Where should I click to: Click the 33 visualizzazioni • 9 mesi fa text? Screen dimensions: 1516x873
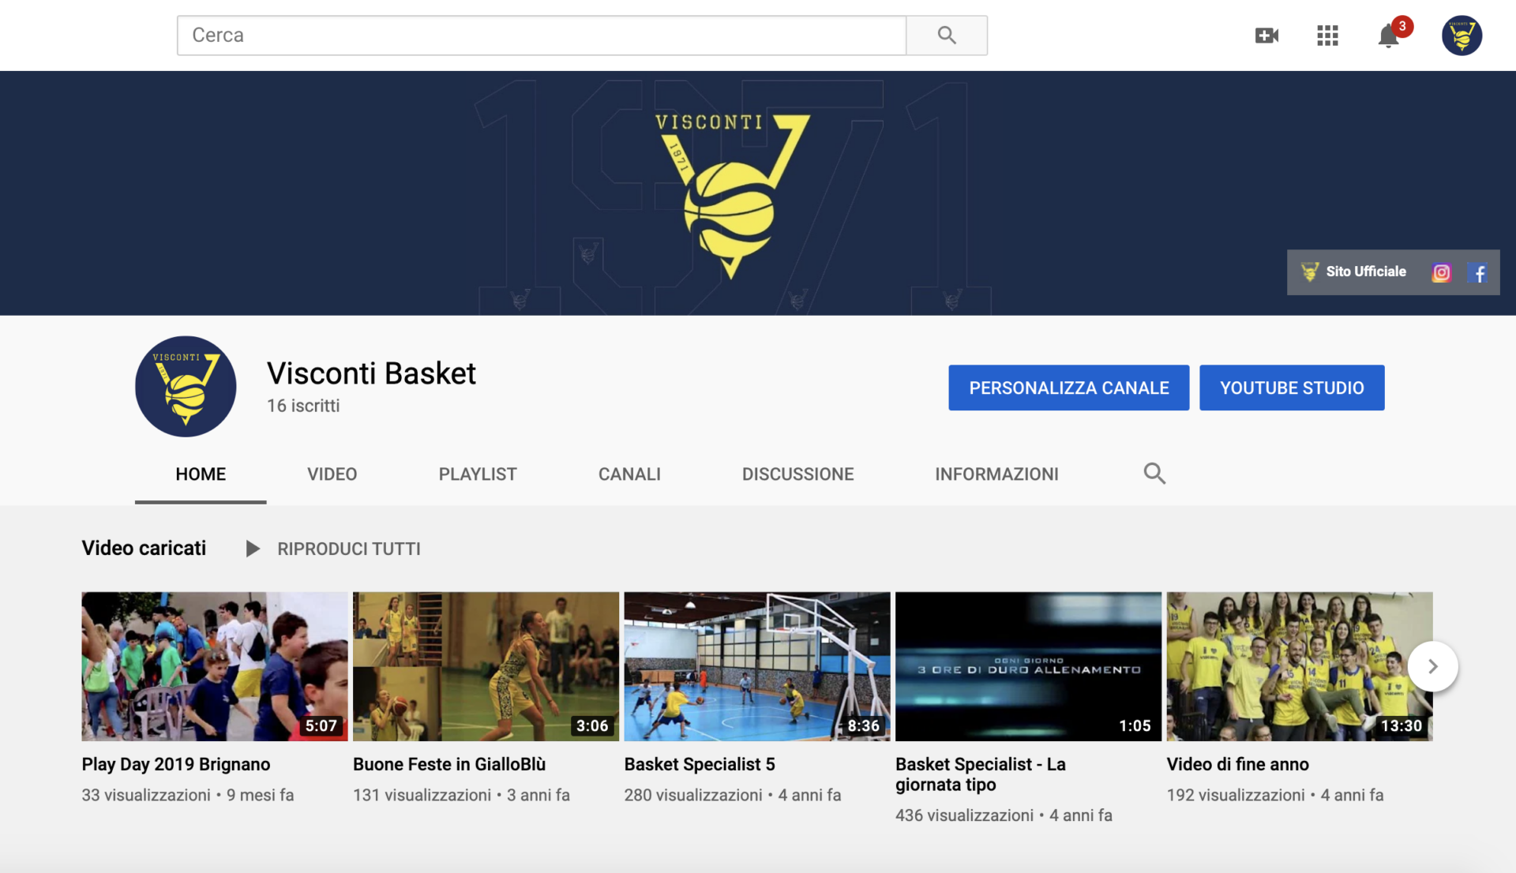click(188, 795)
